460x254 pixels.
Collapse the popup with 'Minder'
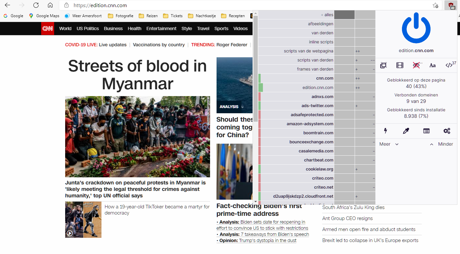[x=442, y=144]
